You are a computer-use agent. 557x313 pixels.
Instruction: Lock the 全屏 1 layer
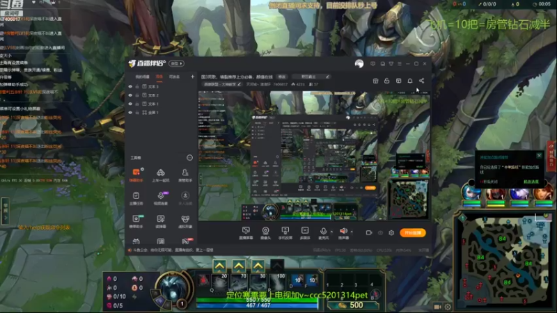(137, 113)
